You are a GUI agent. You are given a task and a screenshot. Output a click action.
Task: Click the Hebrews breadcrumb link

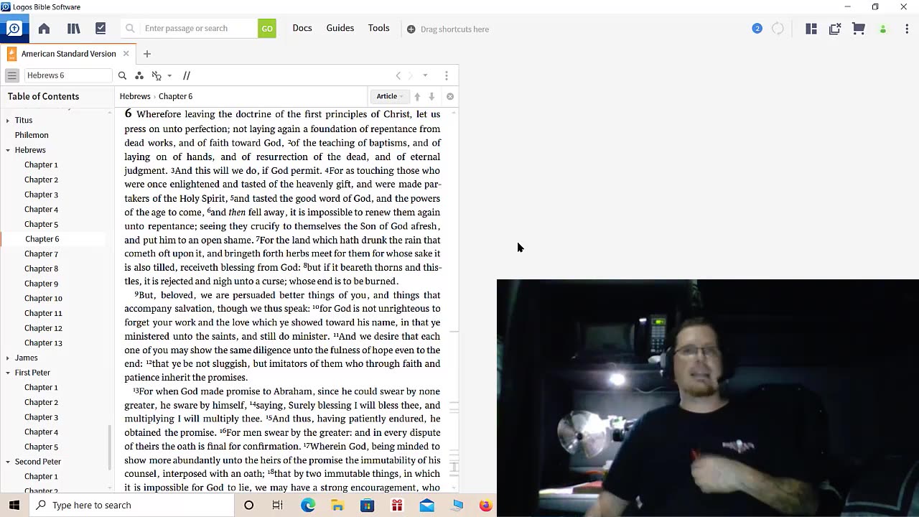click(135, 96)
